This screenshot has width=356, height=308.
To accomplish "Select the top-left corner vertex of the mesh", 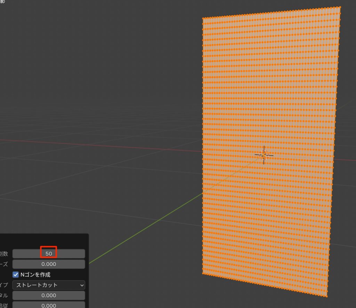I will click(203, 18).
